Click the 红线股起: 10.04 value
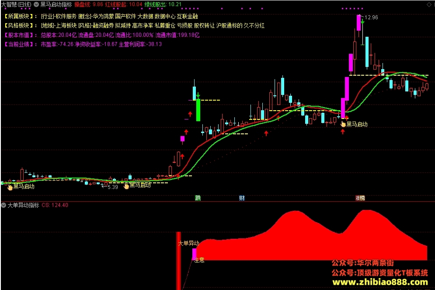Screen dimensions: 435x290 [123, 4]
